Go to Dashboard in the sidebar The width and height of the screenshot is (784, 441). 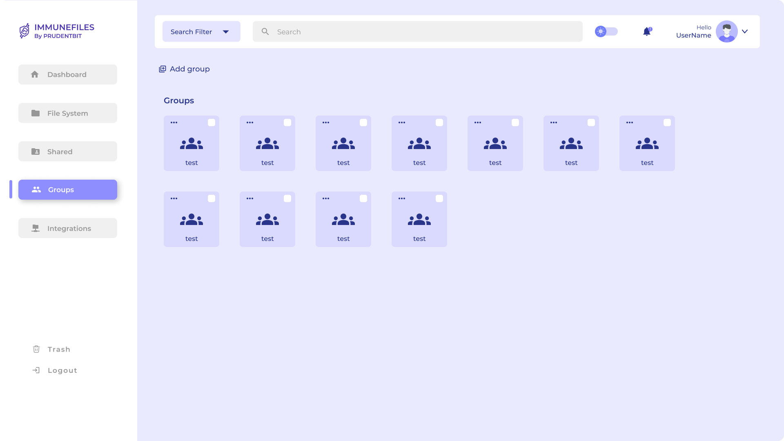68,74
